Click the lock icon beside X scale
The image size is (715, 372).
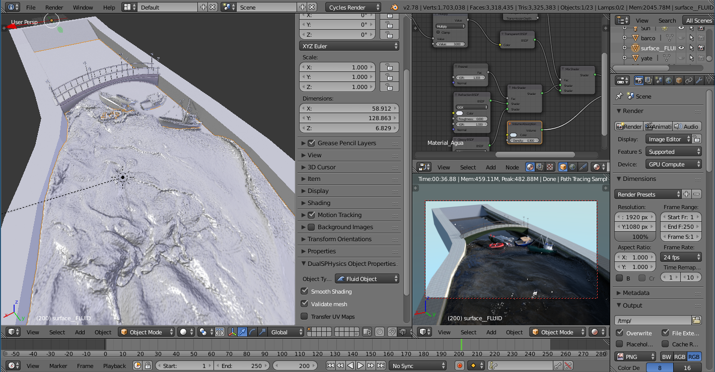click(x=389, y=67)
